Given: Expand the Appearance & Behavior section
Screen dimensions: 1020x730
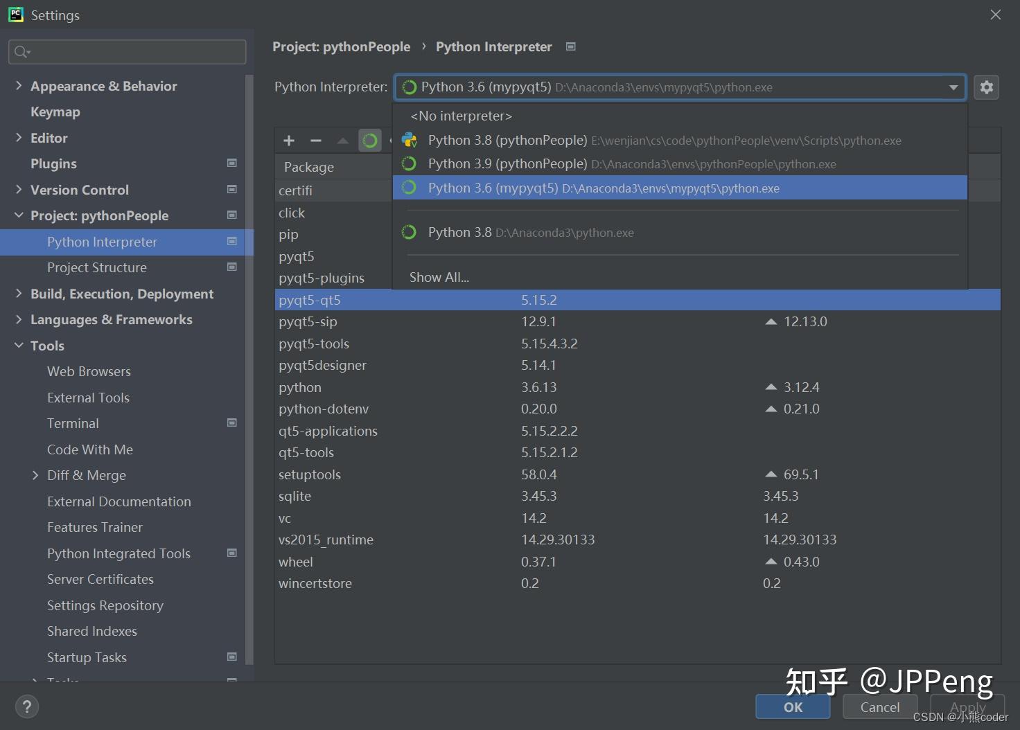Looking at the screenshot, I should [x=19, y=85].
